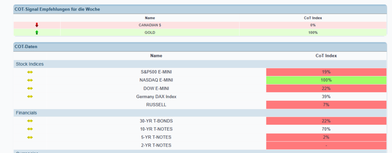392x153 pixels.
Task: Click the Name column header in recommendations table
Action: point(150,18)
